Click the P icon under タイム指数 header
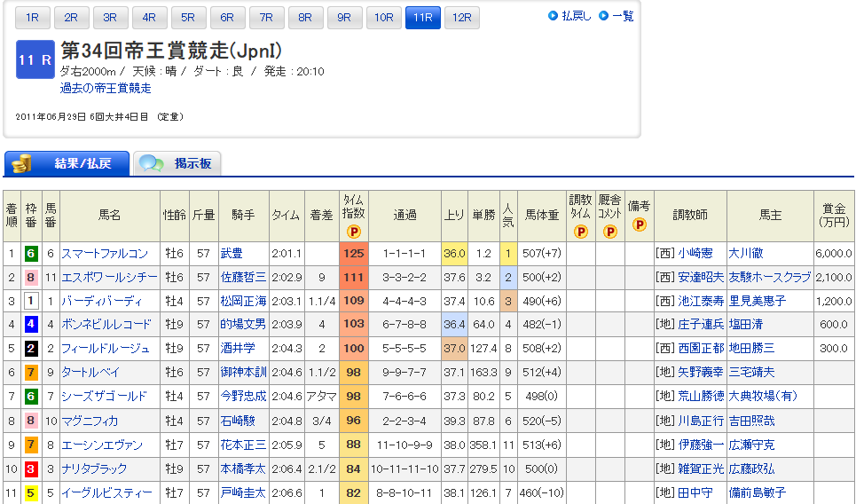856x504 pixels. pyautogui.click(x=353, y=232)
